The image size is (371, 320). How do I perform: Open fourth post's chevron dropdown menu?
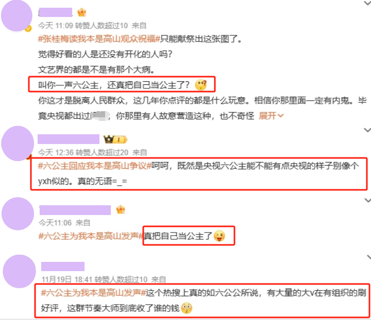368,257
